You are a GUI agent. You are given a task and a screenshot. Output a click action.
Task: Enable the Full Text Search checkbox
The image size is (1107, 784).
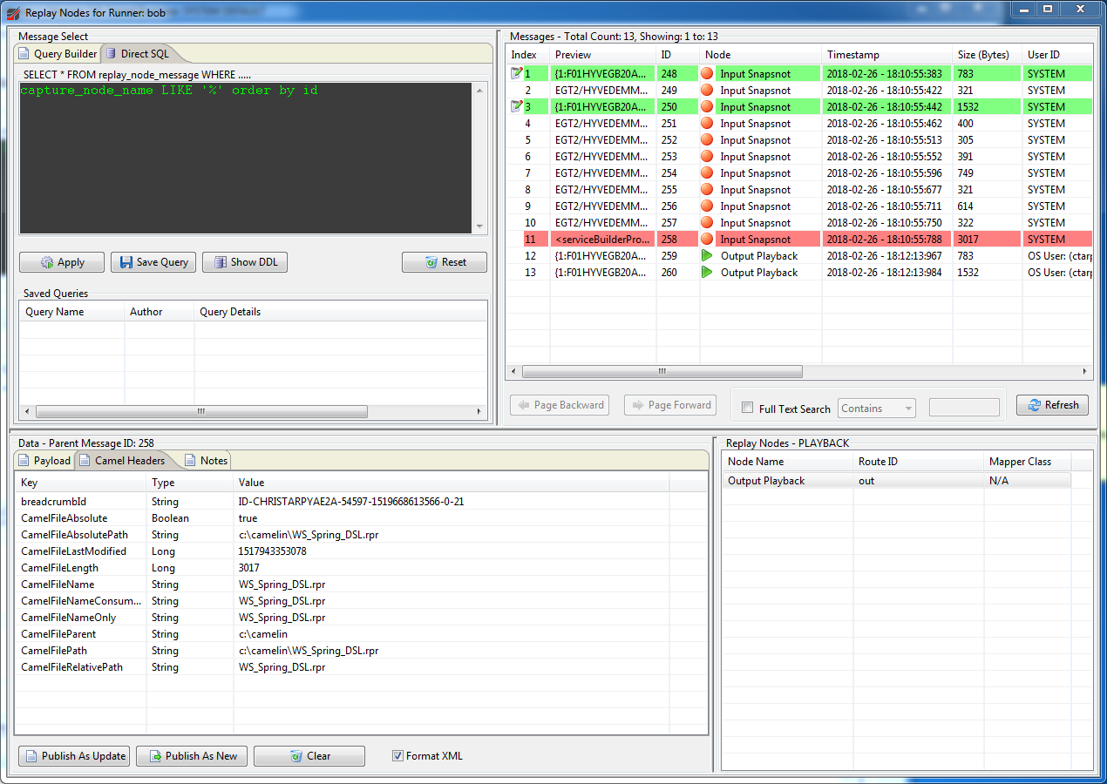[747, 408]
